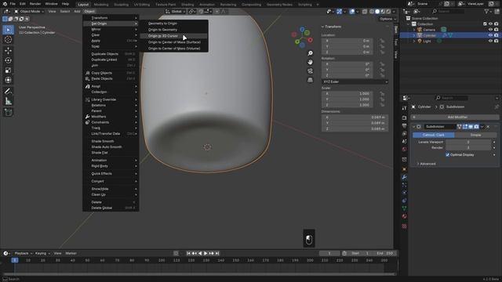Open the XYZ Euler rotation mode dropdown
Viewport: 502px width, 282px height.
coord(355,81)
